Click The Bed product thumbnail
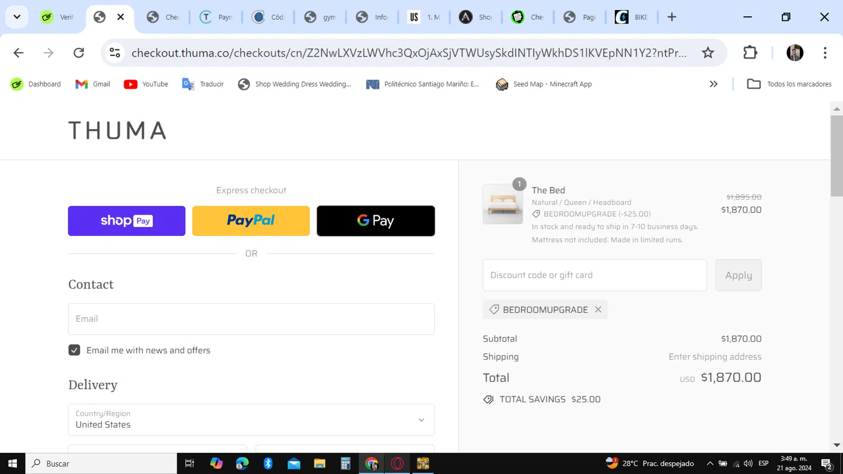843x474 pixels. pos(502,204)
